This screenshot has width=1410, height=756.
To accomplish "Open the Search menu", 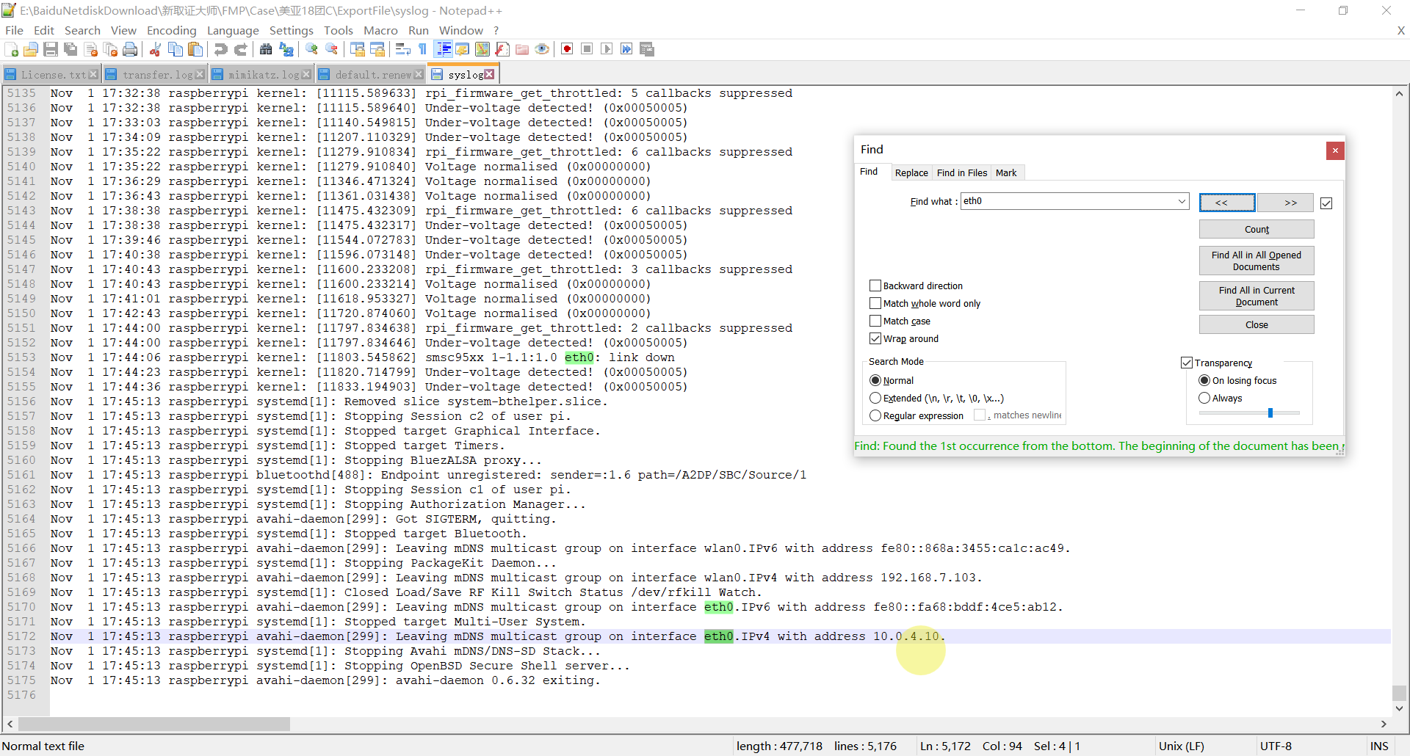I will pos(82,30).
